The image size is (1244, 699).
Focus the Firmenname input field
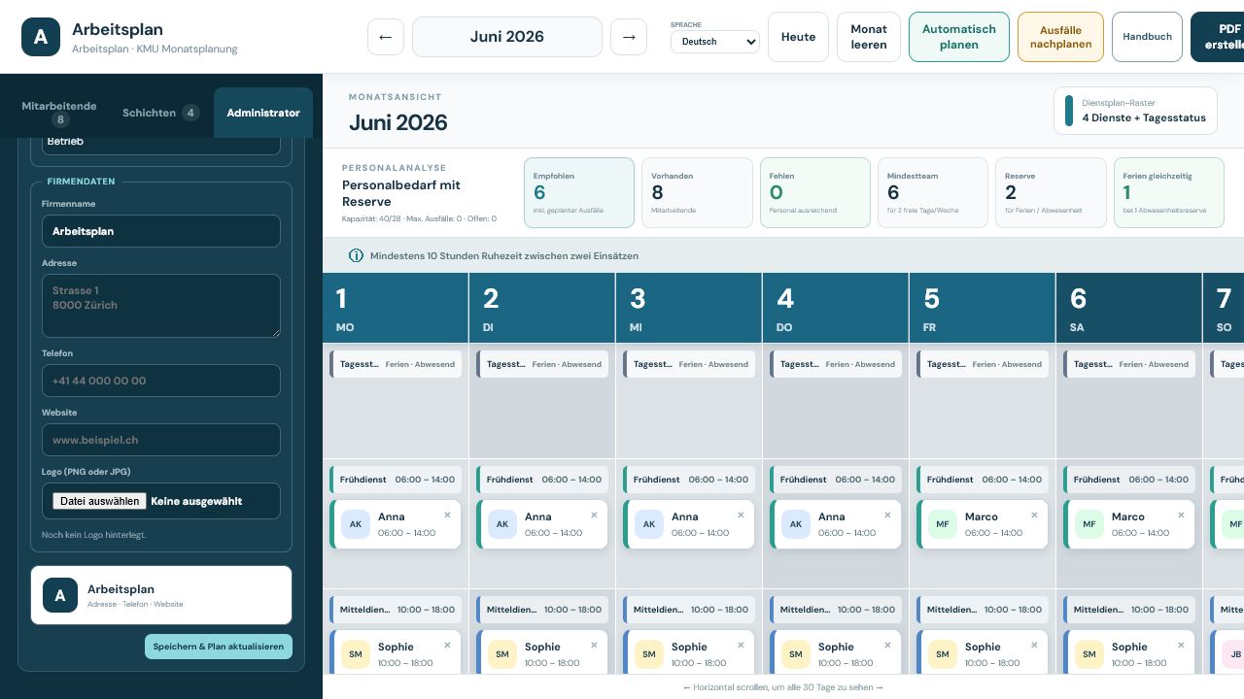coord(161,231)
